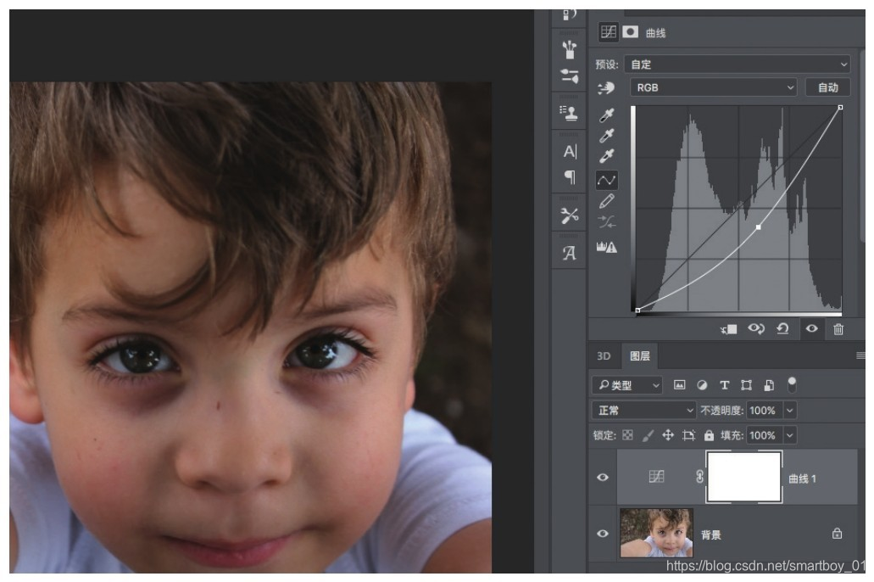Open the Brush presets panel icon
874x582 pixels.
point(569,49)
